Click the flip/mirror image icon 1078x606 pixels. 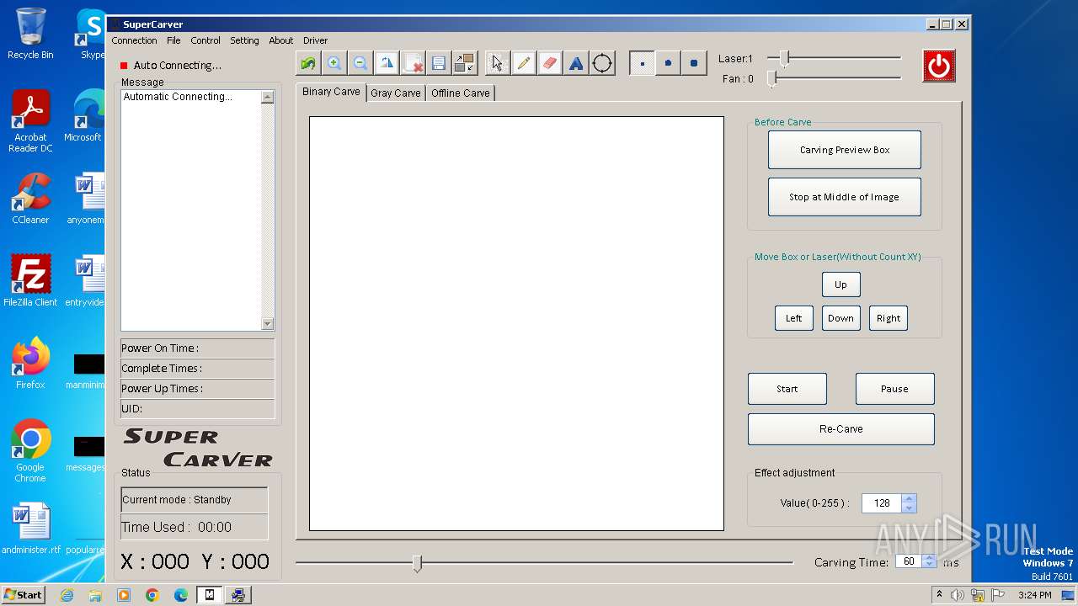[387, 63]
